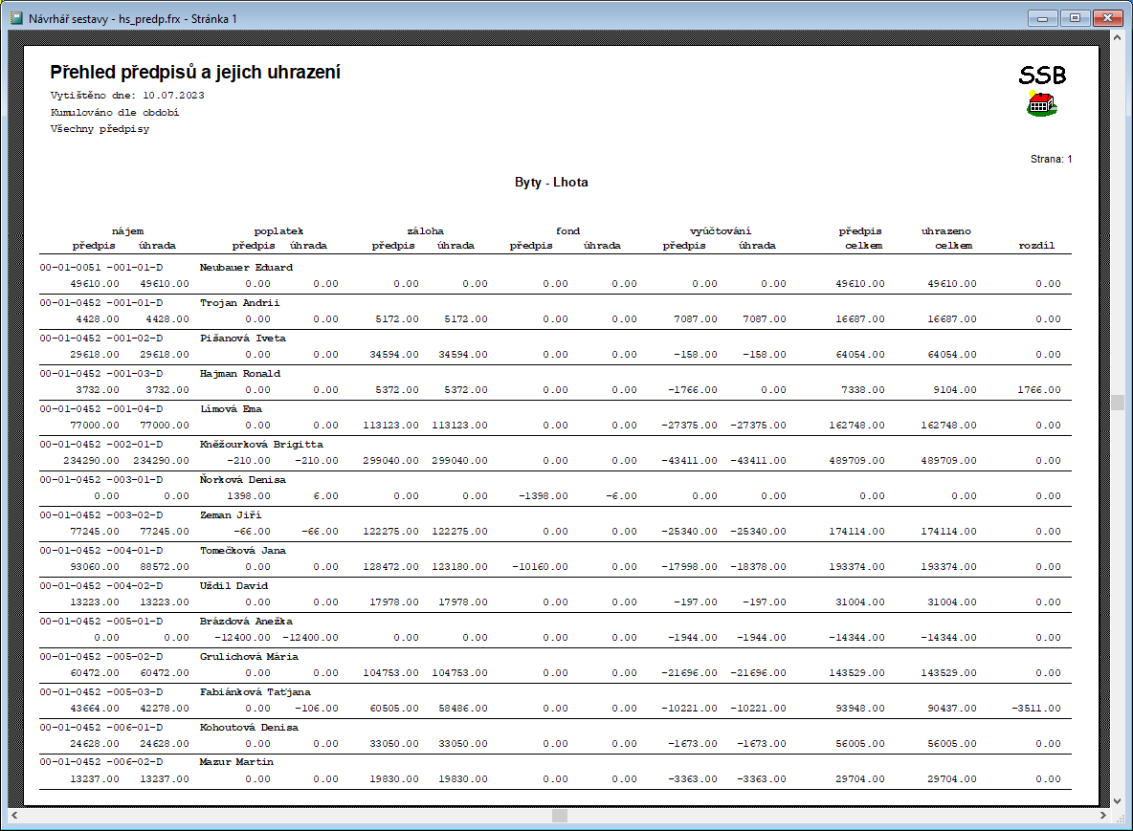Click the rozdíl column header
The height and width of the screenshot is (831, 1133).
pyautogui.click(x=1036, y=246)
